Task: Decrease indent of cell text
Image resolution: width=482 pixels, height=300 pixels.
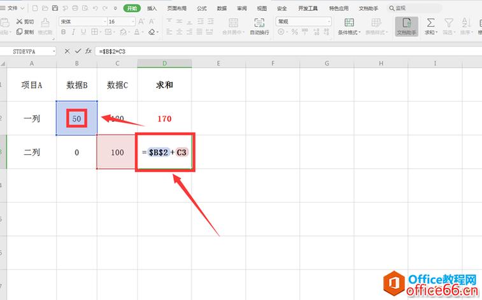Action: (x=201, y=21)
